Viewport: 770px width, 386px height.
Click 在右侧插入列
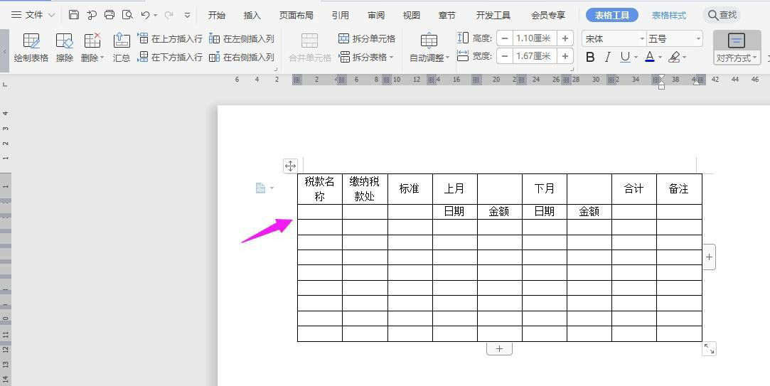pos(242,57)
